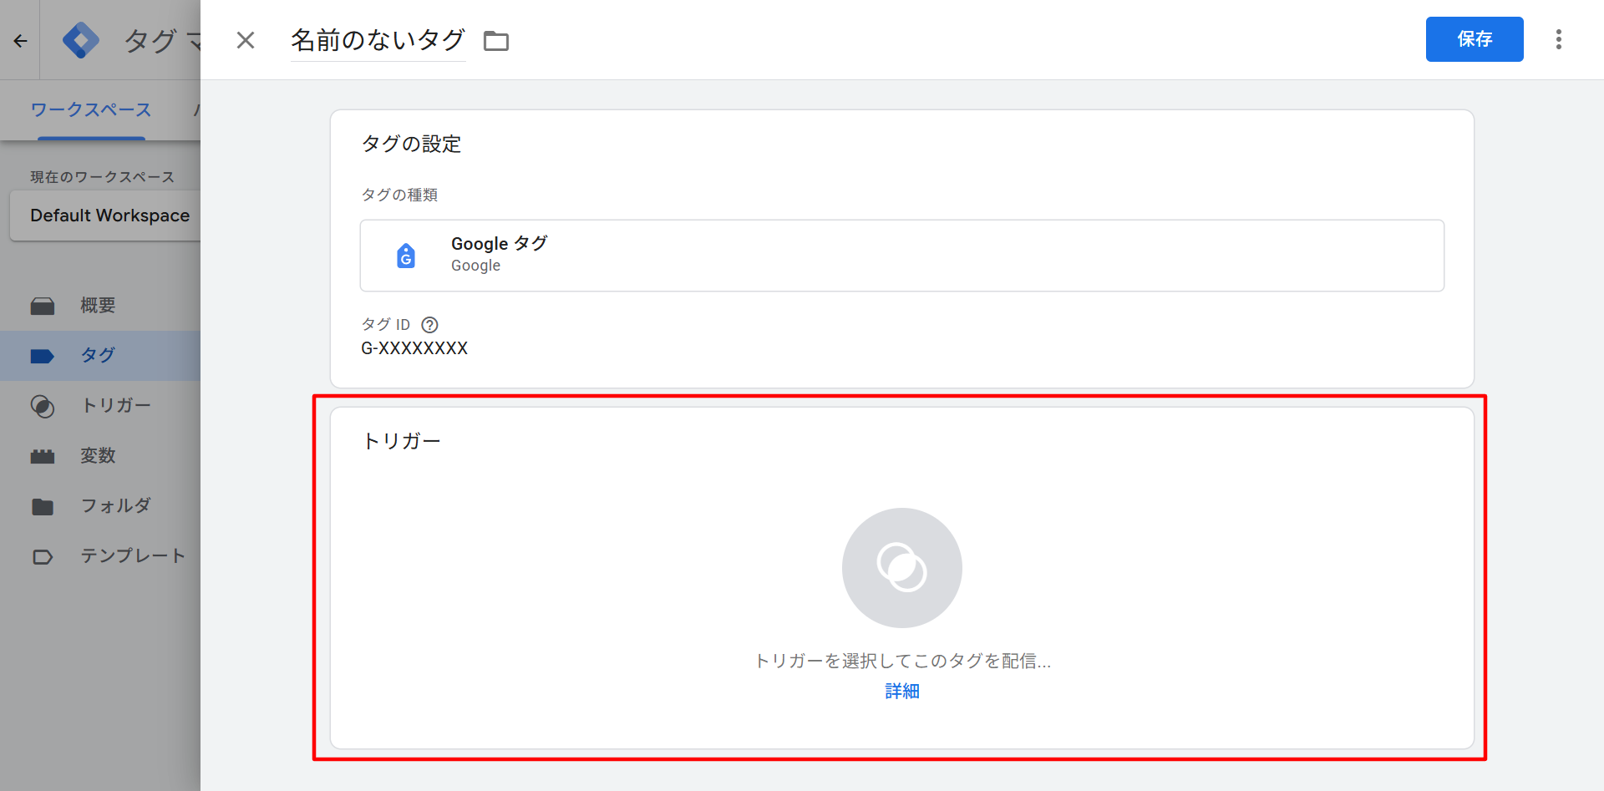This screenshot has height=791, width=1604.
Task: Open the three-dot more options menu
Action: click(1558, 39)
